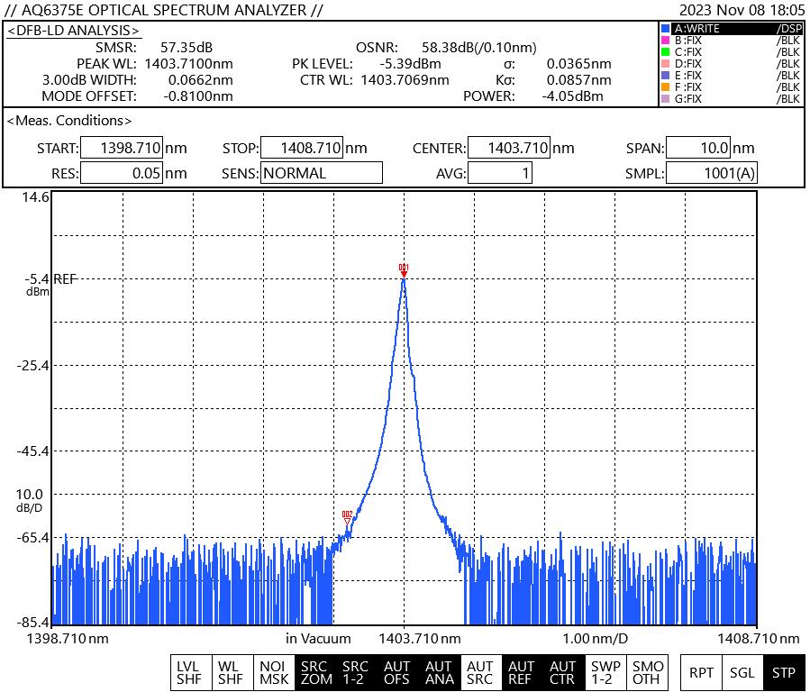Open the SMPL 1001(A) sampling field
Image resolution: width=810 pixels, height=692 pixels.
(x=712, y=173)
